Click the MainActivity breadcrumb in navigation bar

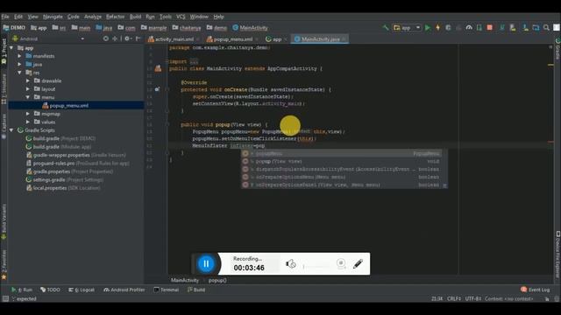250,28
